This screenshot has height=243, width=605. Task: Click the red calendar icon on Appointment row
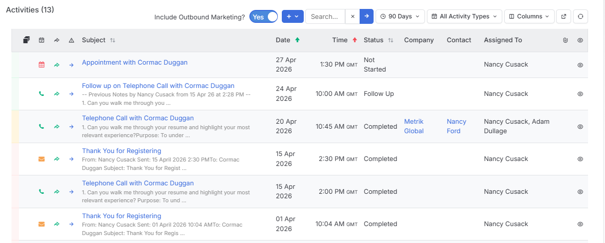click(41, 65)
